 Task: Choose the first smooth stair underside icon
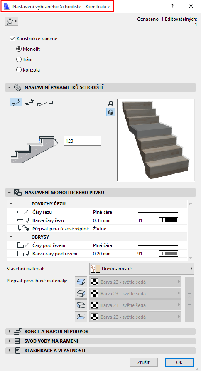coord(16,102)
